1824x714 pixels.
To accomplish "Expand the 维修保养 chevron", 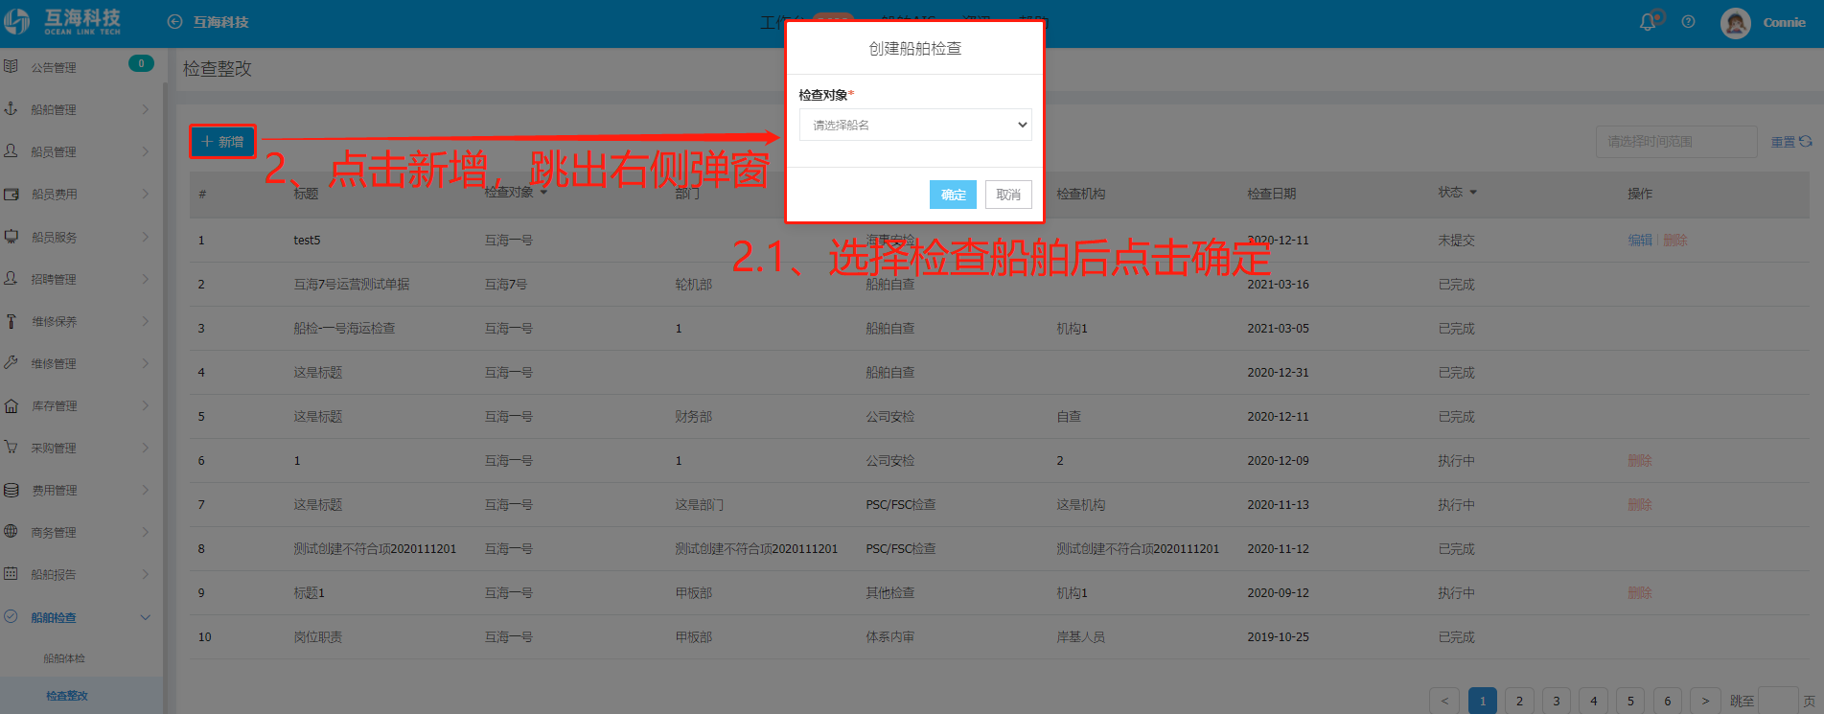I will (x=146, y=321).
